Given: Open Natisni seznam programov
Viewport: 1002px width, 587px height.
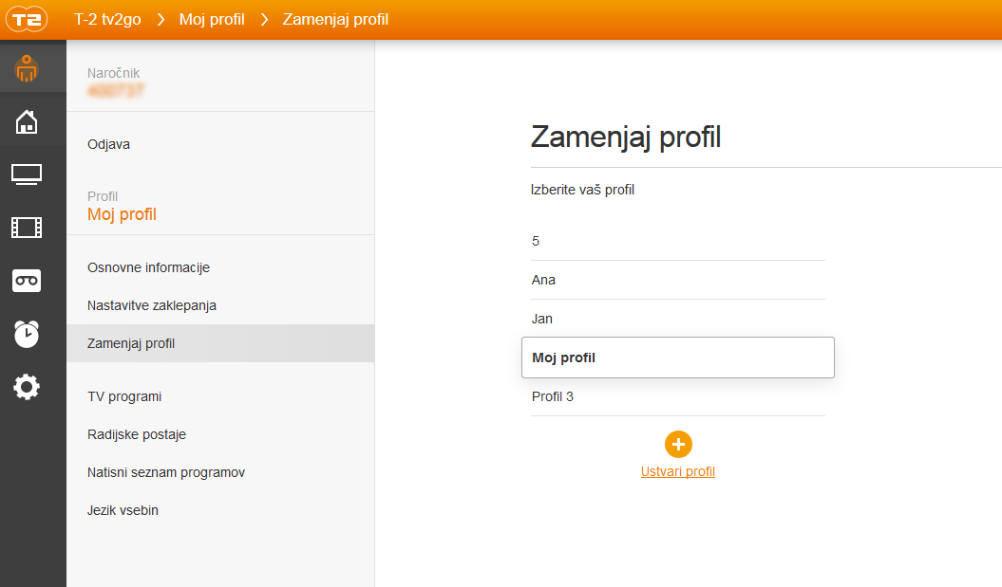Looking at the screenshot, I should (x=166, y=472).
